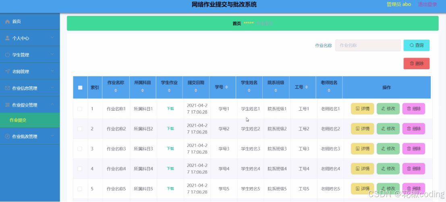The height and width of the screenshot is (202, 446).
Task: Open 老师管理 menu label
Action: tap(21, 72)
